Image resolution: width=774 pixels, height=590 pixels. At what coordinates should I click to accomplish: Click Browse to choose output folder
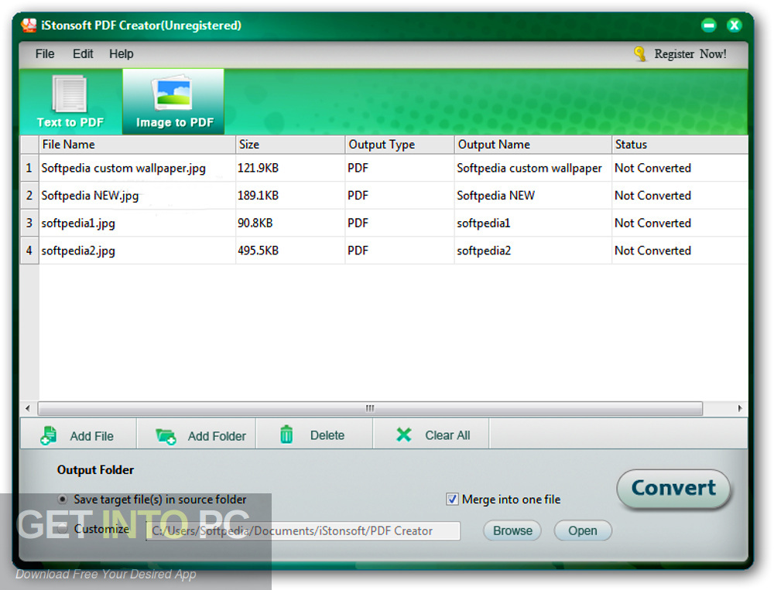512,530
